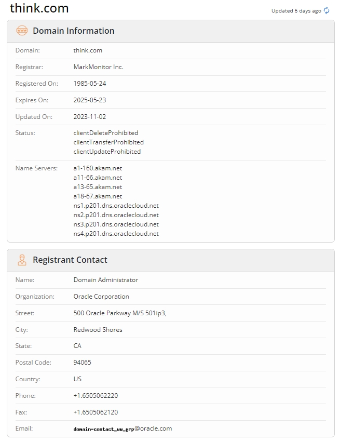
Task: Click the 500 Oracle Parkway street address
Action: 120,313
